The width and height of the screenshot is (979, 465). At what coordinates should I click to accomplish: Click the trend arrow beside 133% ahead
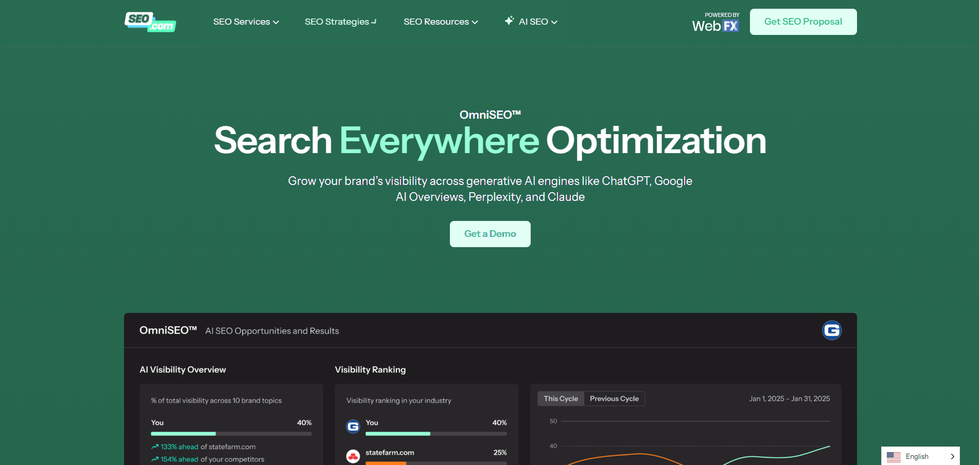tap(154, 447)
